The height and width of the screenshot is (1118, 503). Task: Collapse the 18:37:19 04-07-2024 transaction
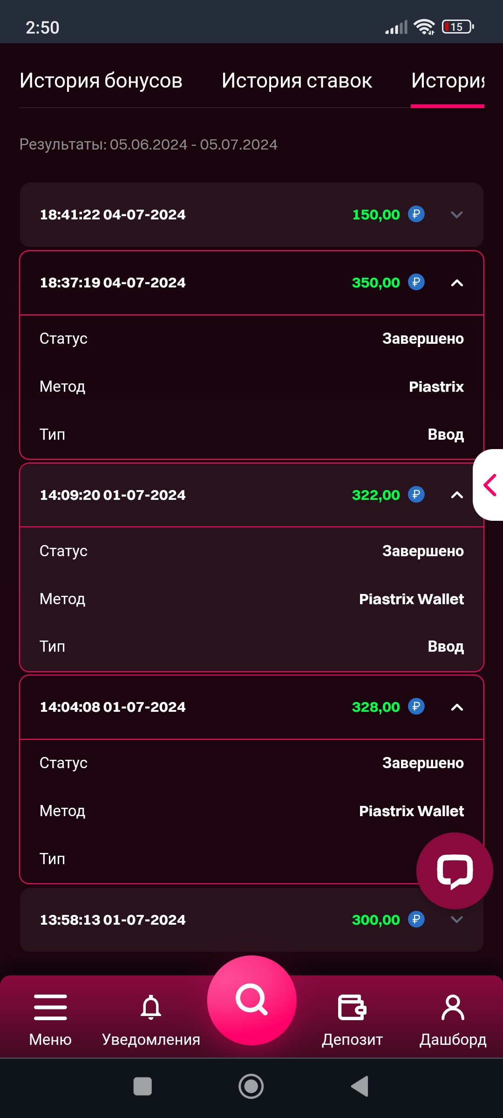457,283
